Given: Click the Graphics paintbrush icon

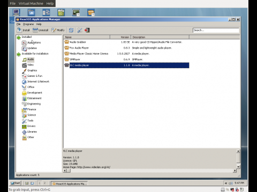Looking at the screenshot, I should tap(24, 71).
